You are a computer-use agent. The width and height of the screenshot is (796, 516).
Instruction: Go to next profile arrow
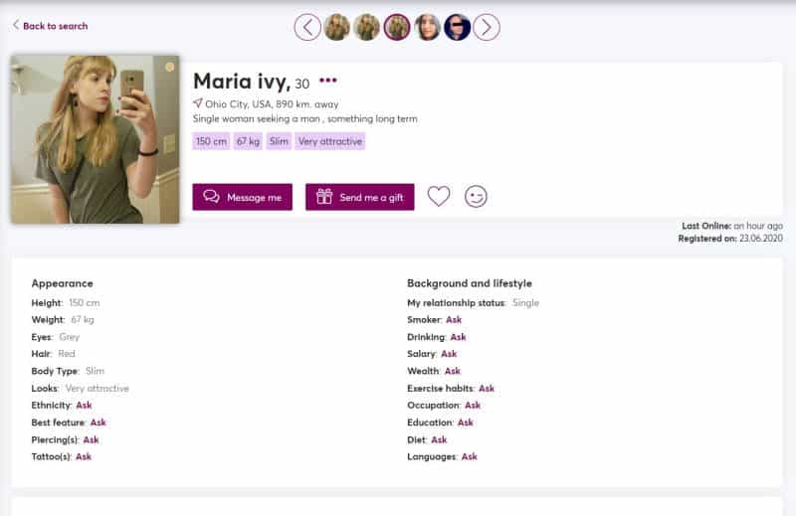(x=487, y=28)
